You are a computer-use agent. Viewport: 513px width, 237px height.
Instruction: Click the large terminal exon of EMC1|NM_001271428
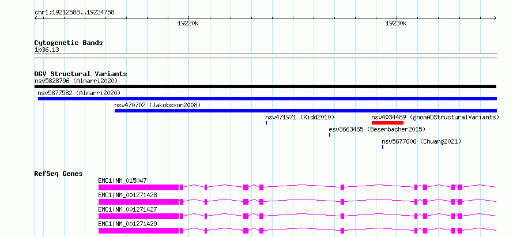[x=139, y=202]
